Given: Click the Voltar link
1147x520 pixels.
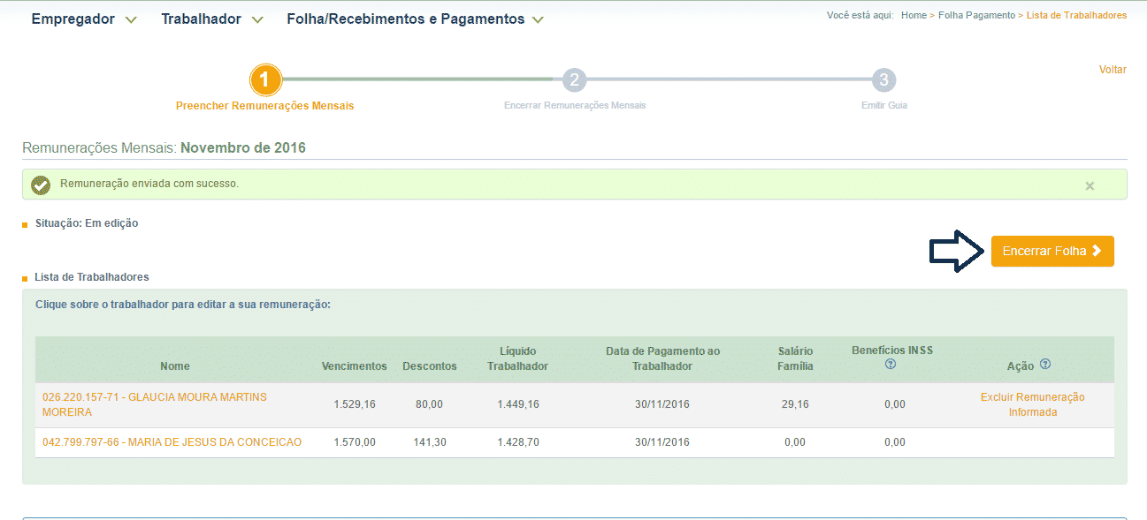Looking at the screenshot, I should pyautogui.click(x=1113, y=70).
